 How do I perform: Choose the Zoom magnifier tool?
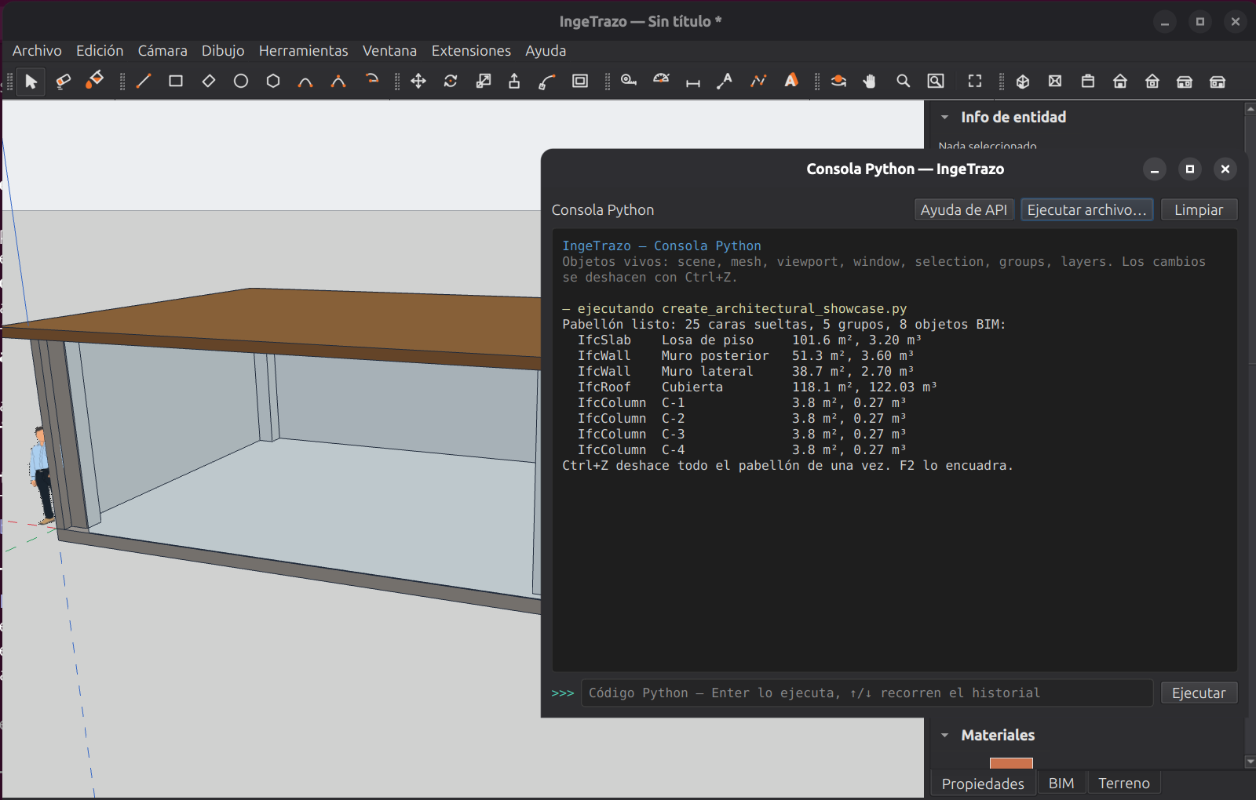[x=904, y=82]
